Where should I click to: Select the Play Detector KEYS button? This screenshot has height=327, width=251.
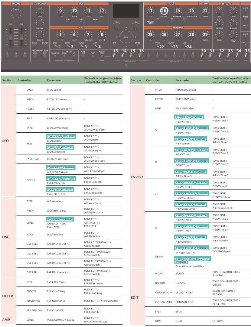pos(35,57)
